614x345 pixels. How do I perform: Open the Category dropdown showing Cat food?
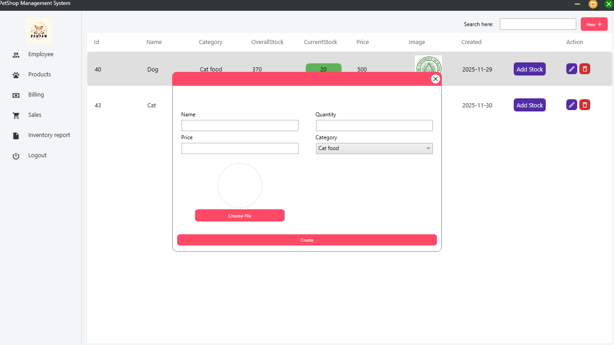374,148
